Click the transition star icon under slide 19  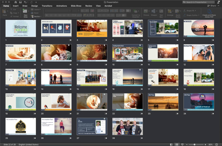click(35, 114)
